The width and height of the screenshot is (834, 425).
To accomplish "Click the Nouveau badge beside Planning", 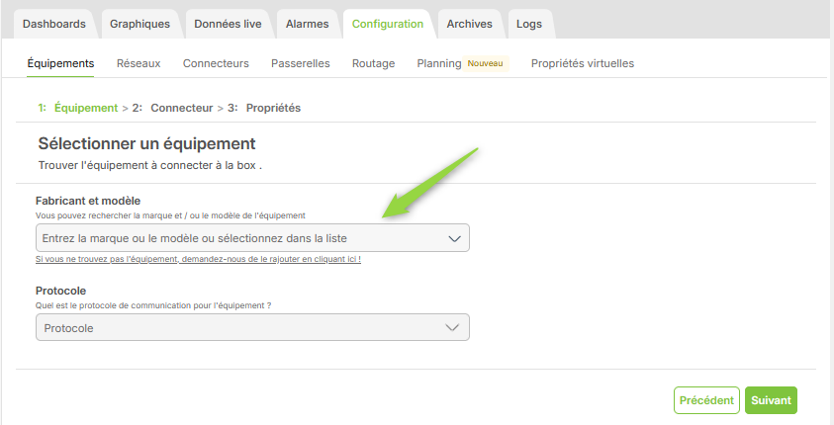I will click(485, 63).
